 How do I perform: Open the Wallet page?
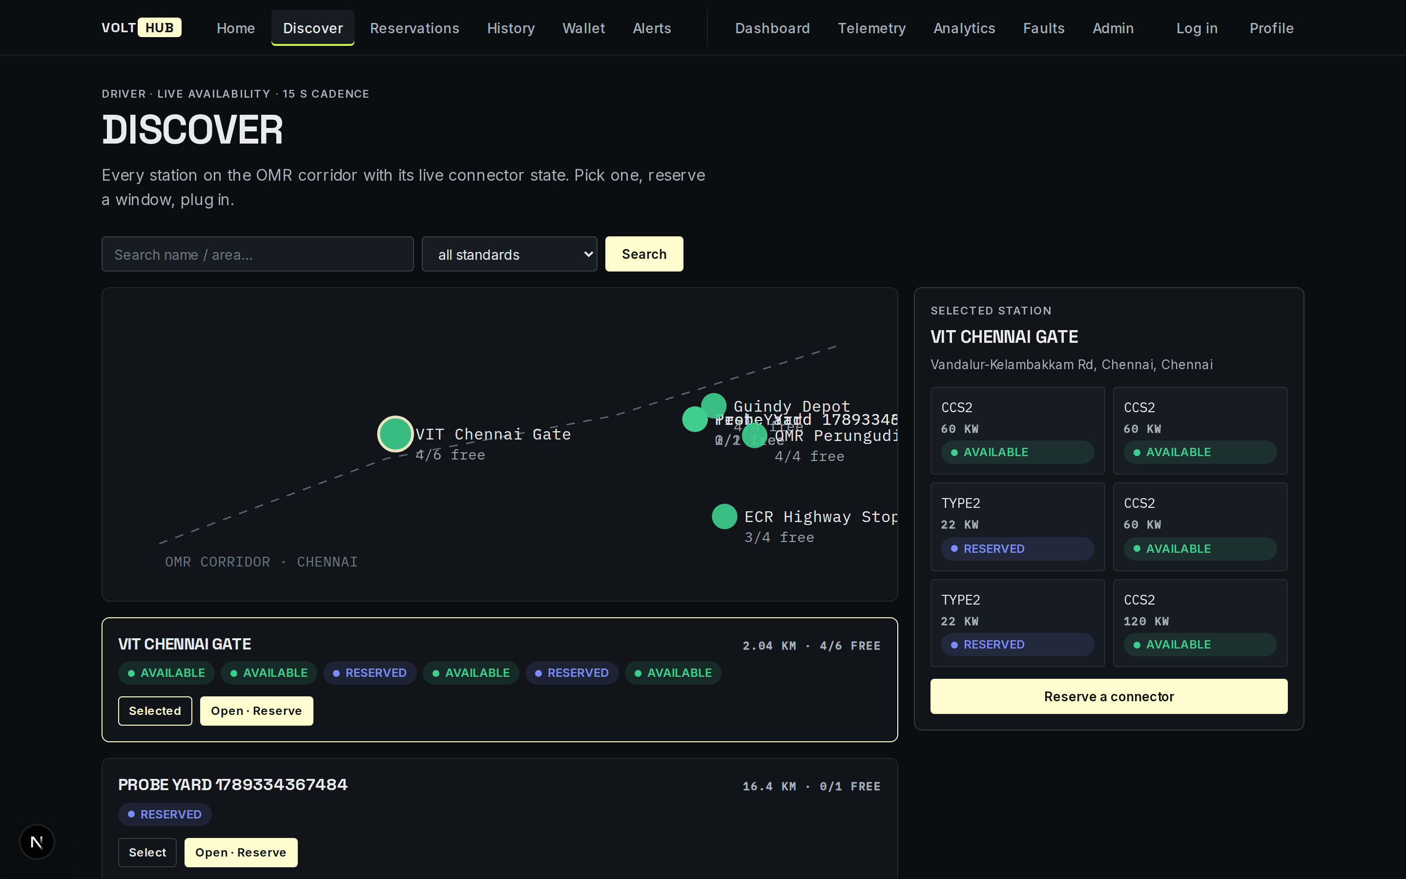pos(583,28)
